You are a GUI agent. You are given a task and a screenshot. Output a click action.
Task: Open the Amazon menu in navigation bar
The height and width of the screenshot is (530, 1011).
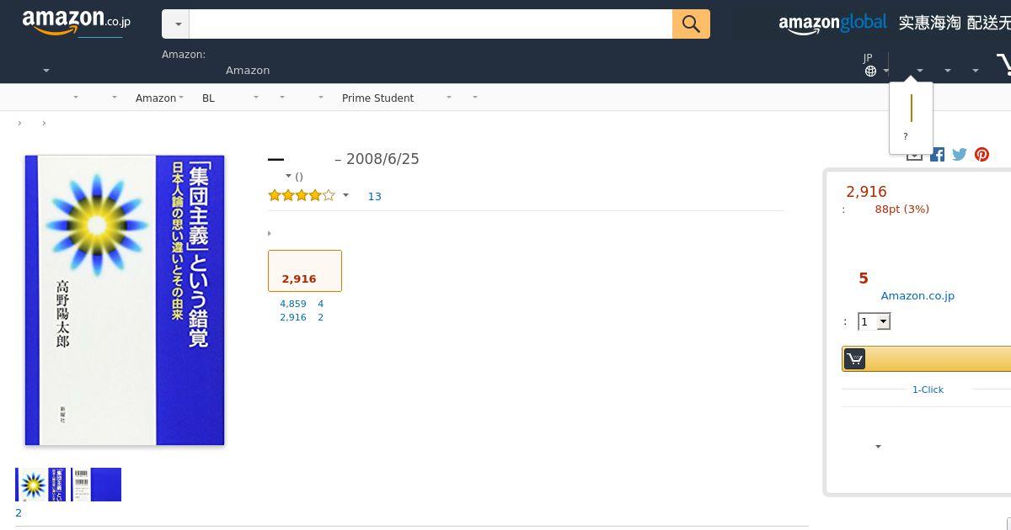pyautogui.click(x=160, y=98)
